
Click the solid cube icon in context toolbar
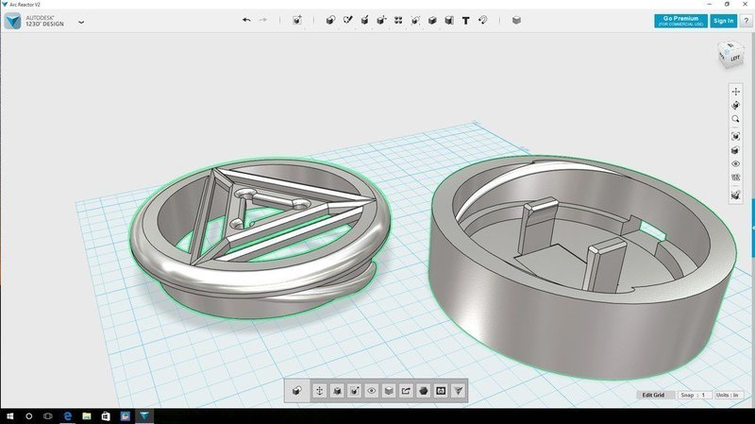tap(389, 391)
